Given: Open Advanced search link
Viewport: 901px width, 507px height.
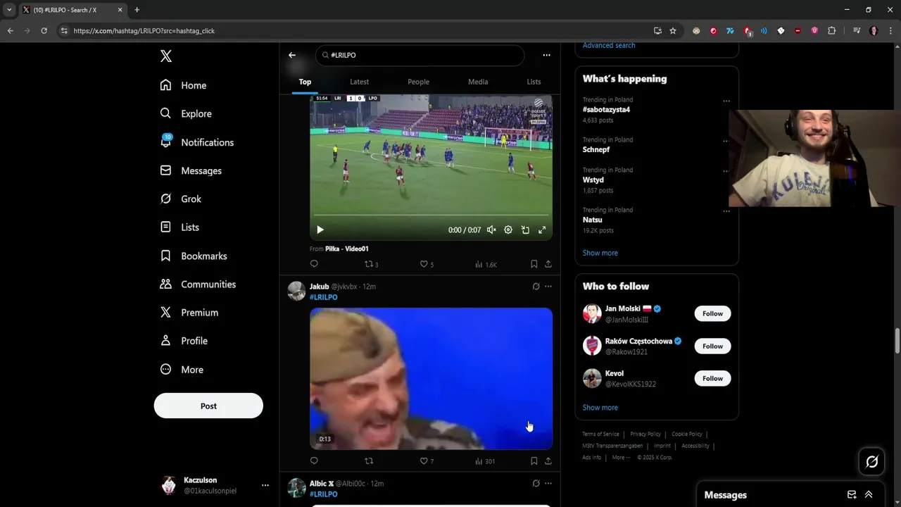Looking at the screenshot, I should tap(609, 45).
